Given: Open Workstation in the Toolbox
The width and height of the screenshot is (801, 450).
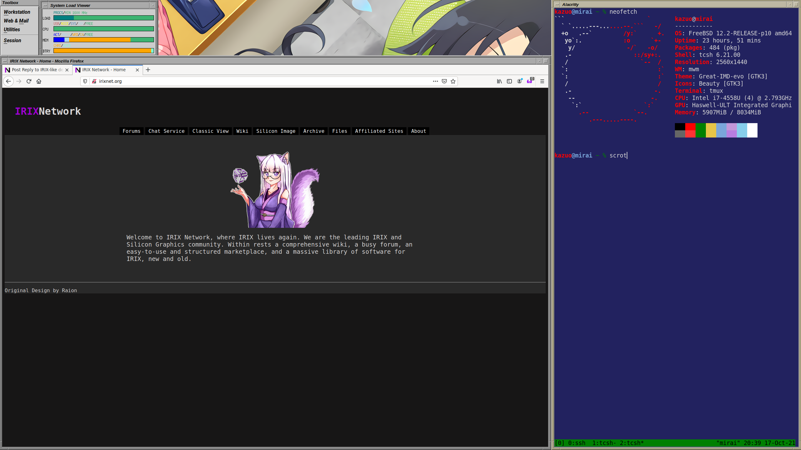Looking at the screenshot, I should pos(17,12).
